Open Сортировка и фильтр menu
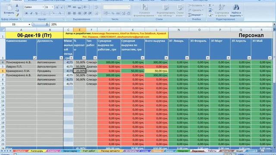 pyautogui.click(x=222, y=10)
